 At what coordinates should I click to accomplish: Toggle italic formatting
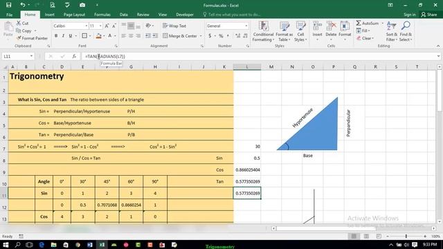tap(63, 36)
